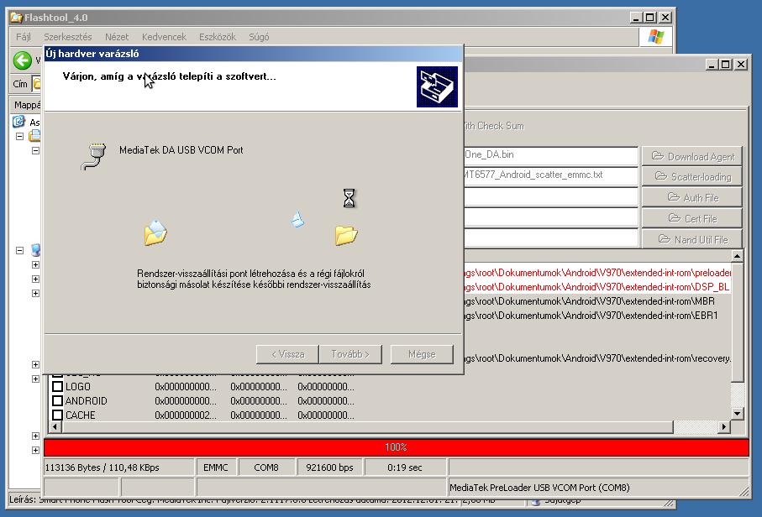This screenshot has height=517, width=762.
Task: Click the COM8 status bar cell
Action: coord(266,467)
